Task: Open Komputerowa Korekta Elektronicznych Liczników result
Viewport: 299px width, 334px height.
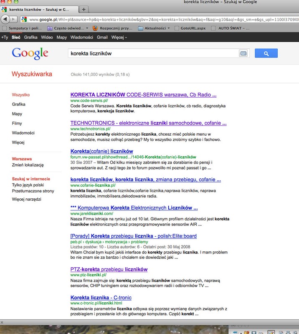Action: point(134,207)
